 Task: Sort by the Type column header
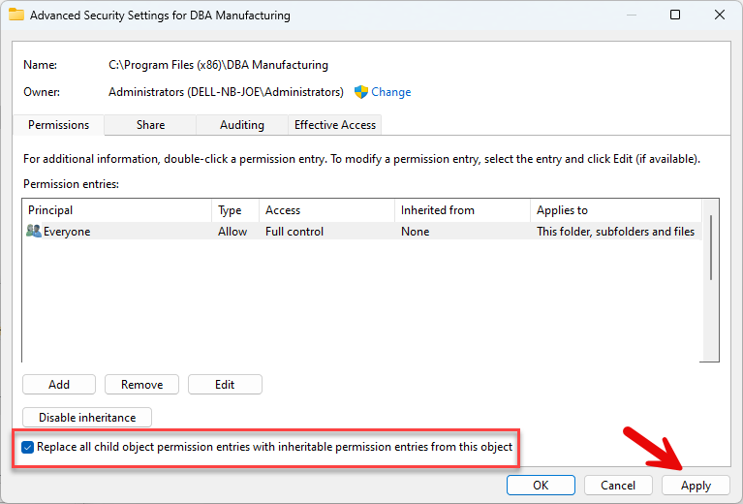tap(235, 210)
